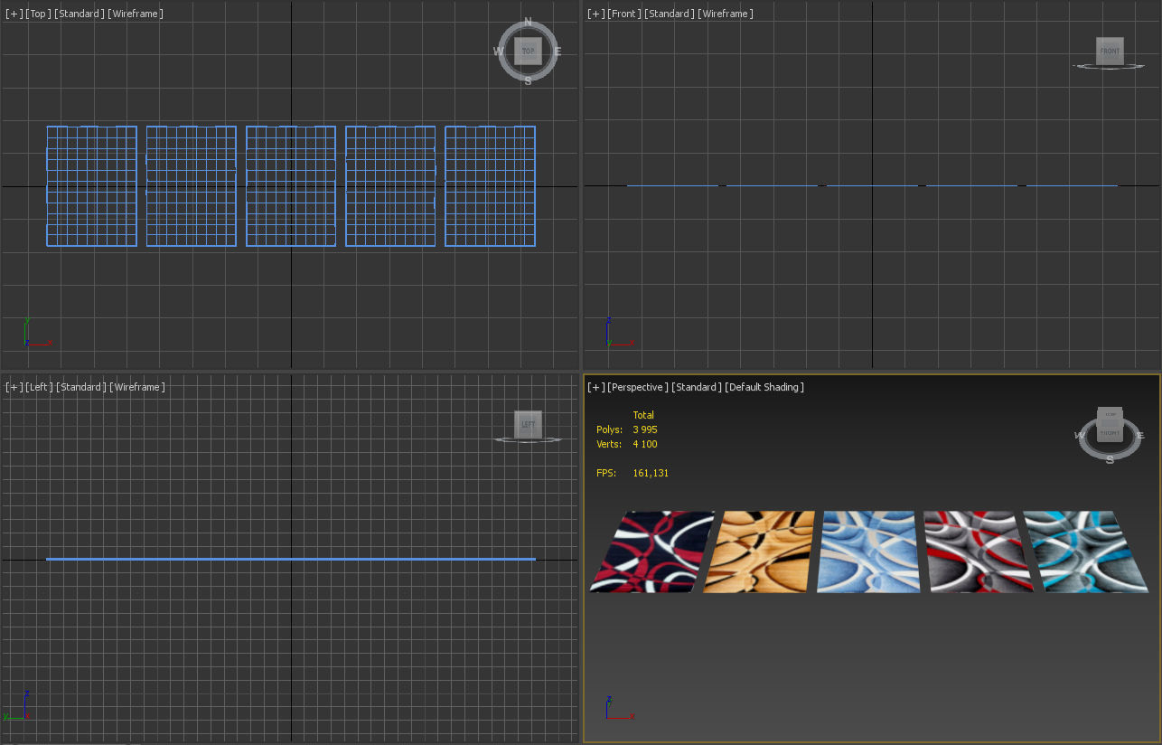
Task: Click the 'Polys:' statistics label
Action: click(609, 429)
